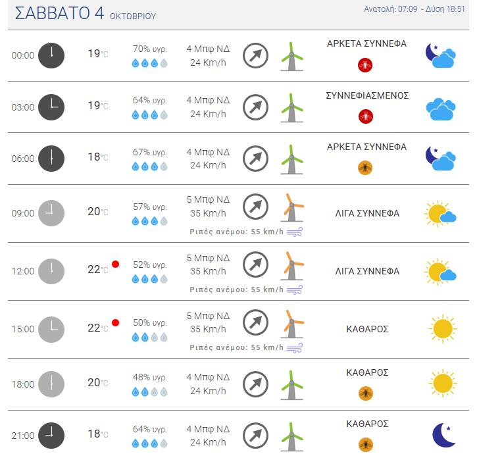Click the orange wind turbine at 12:00
The width and height of the screenshot is (477, 454).
pyautogui.click(x=293, y=265)
